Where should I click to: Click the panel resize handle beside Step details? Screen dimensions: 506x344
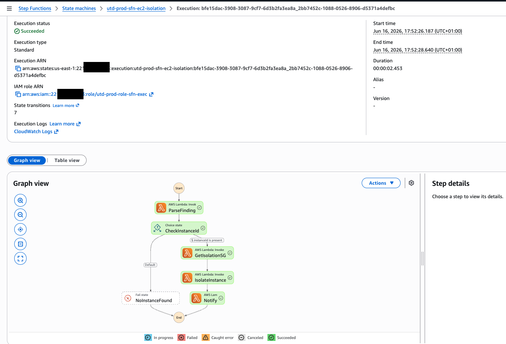point(422,259)
